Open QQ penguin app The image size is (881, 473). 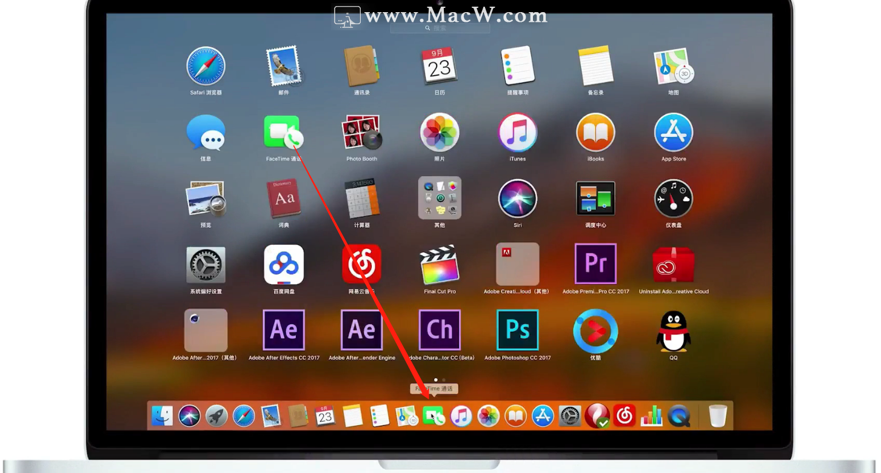(674, 331)
